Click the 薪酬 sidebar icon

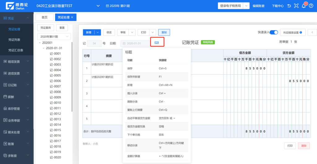point(5,97)
